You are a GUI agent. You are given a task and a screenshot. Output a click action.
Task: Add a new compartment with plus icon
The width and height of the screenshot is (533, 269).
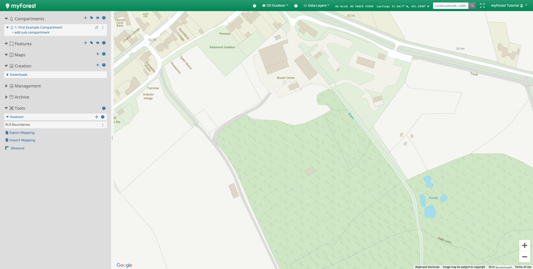85,18
